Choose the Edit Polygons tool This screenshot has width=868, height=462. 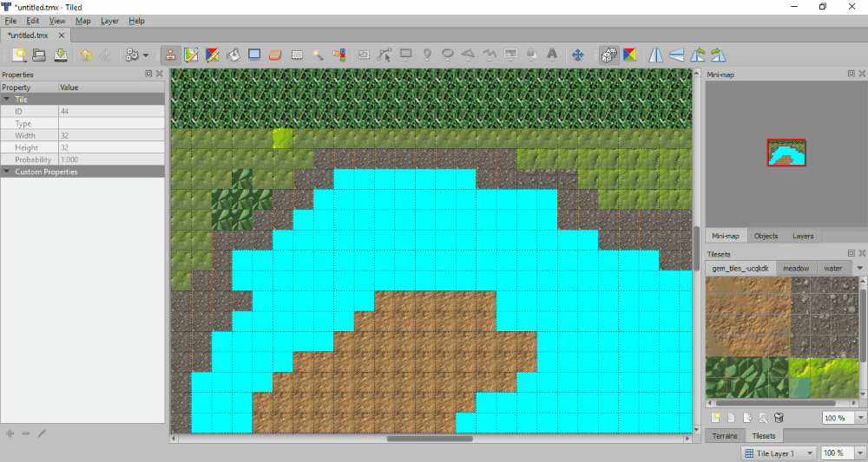(x=385, y=55)
